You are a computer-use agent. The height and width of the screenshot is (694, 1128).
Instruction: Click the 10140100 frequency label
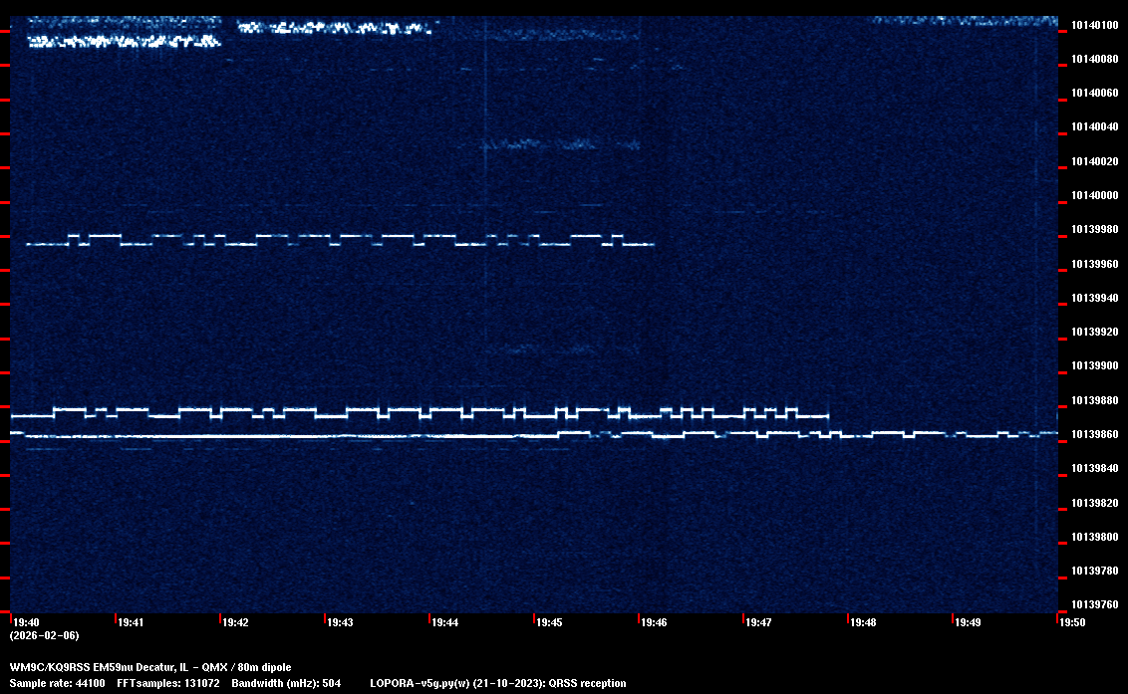[x=1094, y=25]
